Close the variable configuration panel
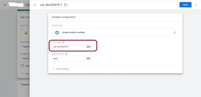201x97 pixels. [35, 5]
